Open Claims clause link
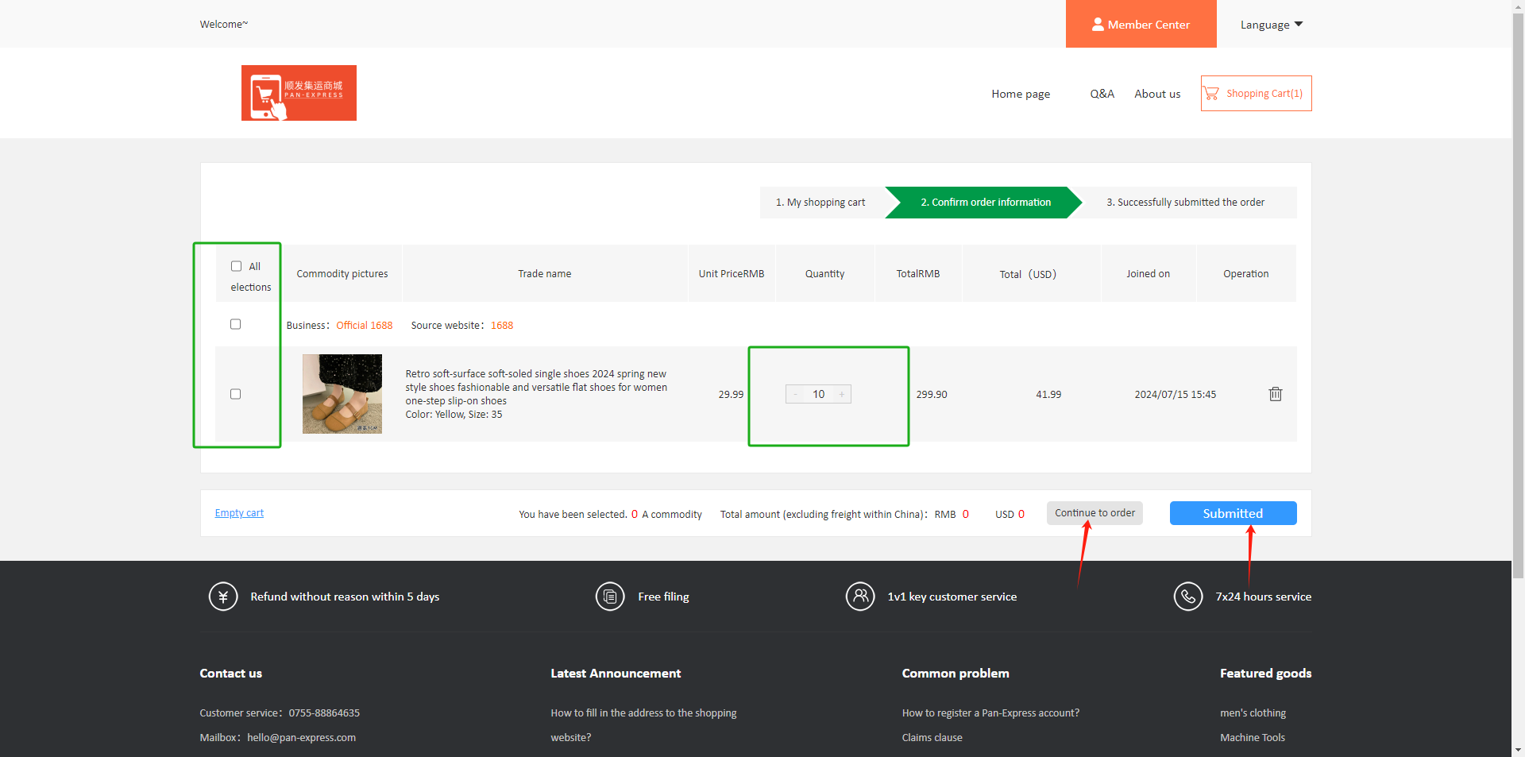 [932, 738]
